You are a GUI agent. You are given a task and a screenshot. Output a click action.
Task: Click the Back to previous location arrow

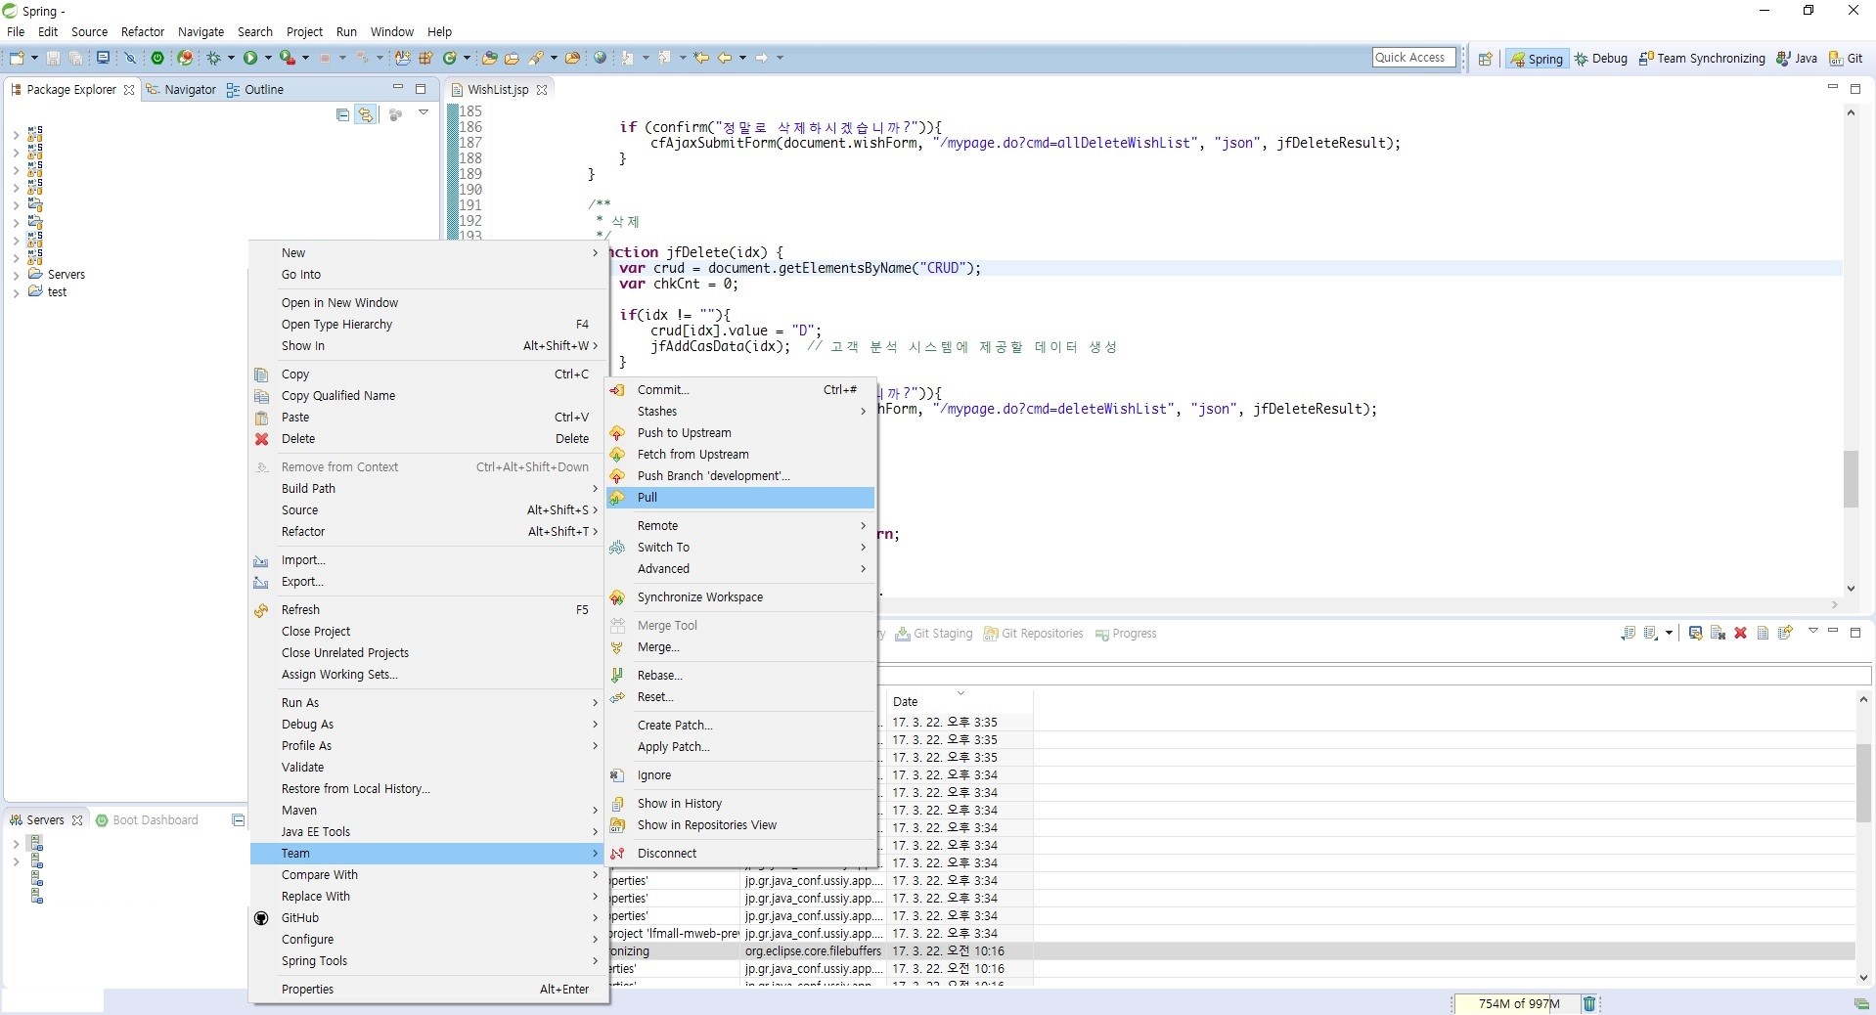coord(725,58)
